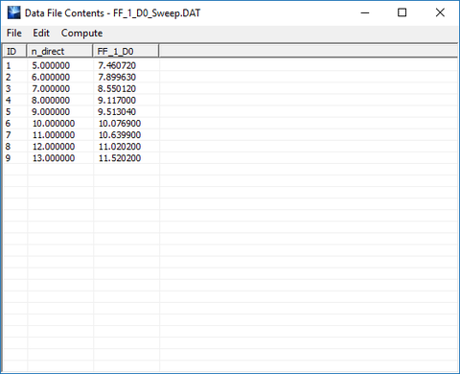The width and height of the screenshot is (460, 374).
Task: Click FF_1_D0 value 9.513040
Action: click(x=117, y=111)
